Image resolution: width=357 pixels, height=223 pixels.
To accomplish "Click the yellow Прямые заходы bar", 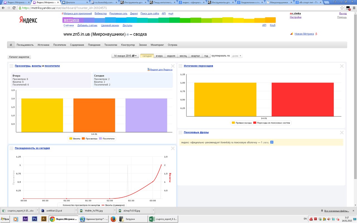I will click(x=225, y=99).
